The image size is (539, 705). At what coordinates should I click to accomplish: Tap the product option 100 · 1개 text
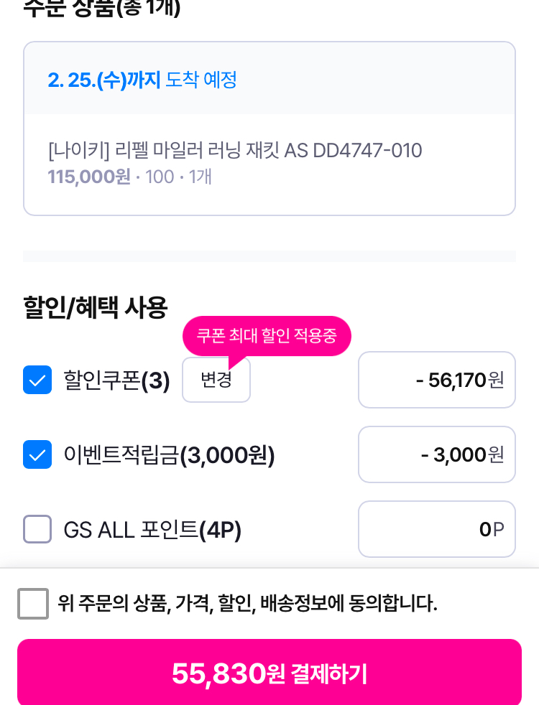(x=178, y=177)
